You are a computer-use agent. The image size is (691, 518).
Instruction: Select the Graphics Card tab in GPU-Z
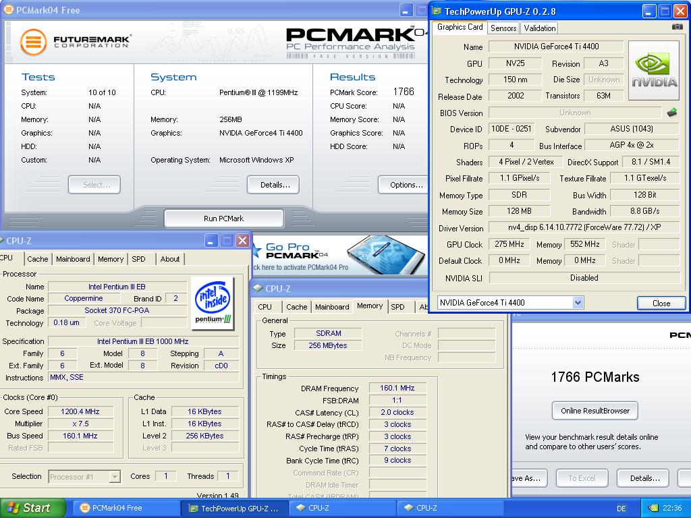pos(460,27)
